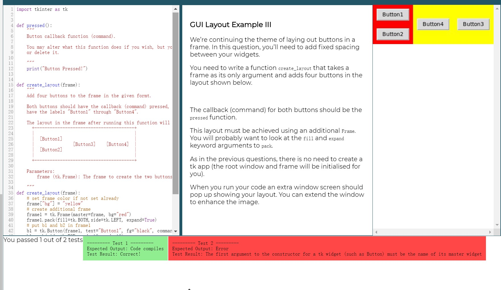Click line number 42 in the editor gutter
The image size is (501, 290).
click(x=10, y=231)
